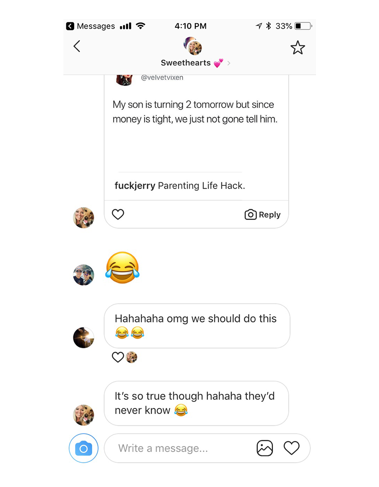379x487 pixels.
Task: Open the laughing emoji sender's avatar
Action: point(84,275)
